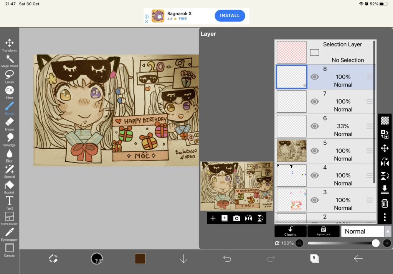The height and width of the screenshot is (274, 393).
Task: Flip layer vertically under the preview
Action: [261, 218]
